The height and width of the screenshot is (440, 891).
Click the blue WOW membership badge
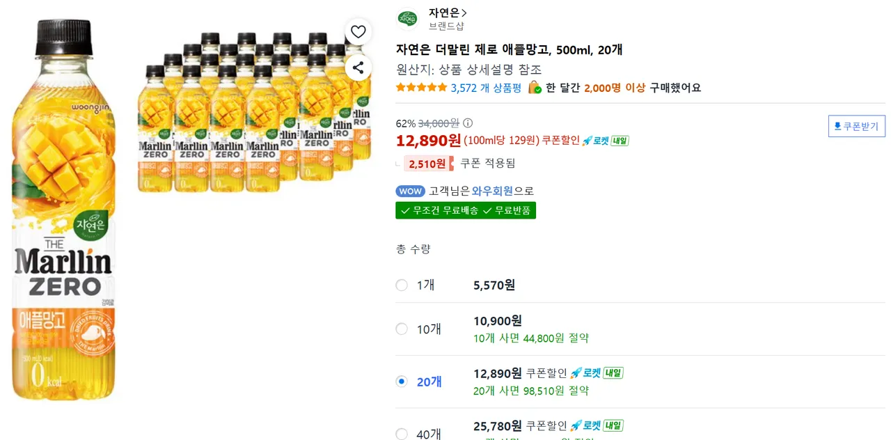click(x=410, y=191)
